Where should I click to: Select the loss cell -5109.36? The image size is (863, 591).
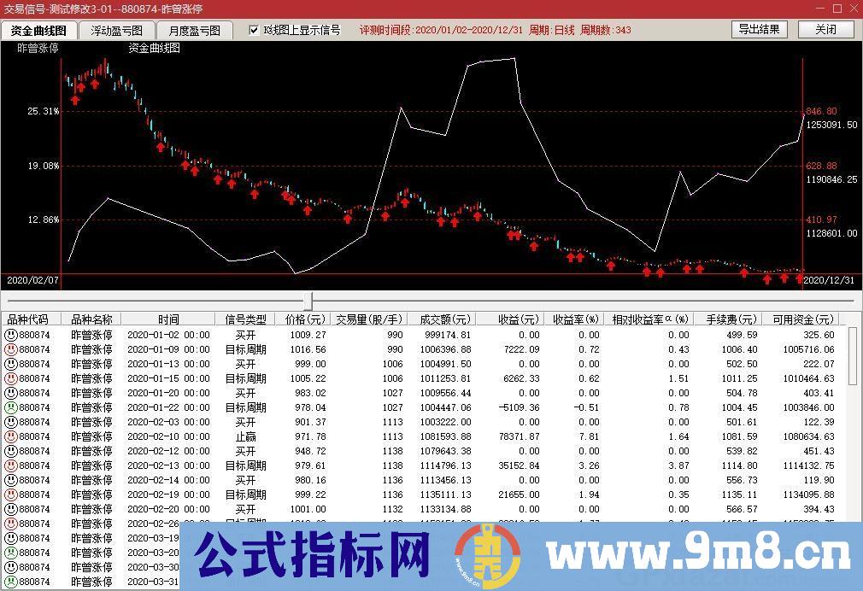(x=519, y=407)
